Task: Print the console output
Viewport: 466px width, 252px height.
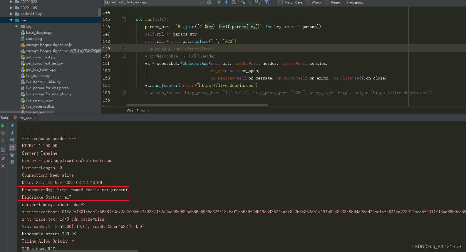Action: click(x=12, y=155)
